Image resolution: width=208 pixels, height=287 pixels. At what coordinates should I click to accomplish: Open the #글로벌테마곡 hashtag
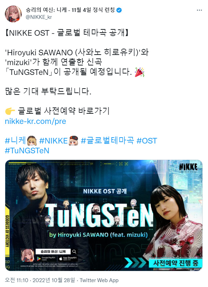tap(107, 141)
